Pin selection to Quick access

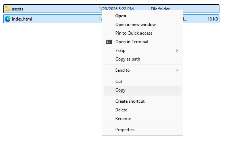tap(133, 33)
